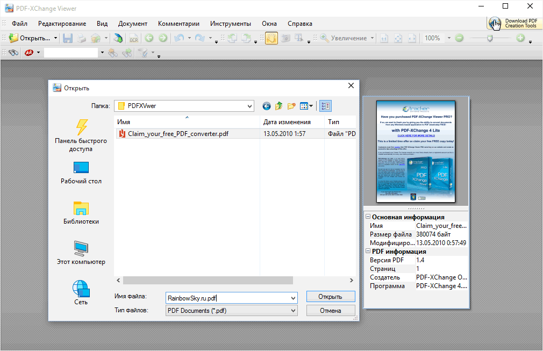Open the Папка folder combo box

[x=184, y=106]
